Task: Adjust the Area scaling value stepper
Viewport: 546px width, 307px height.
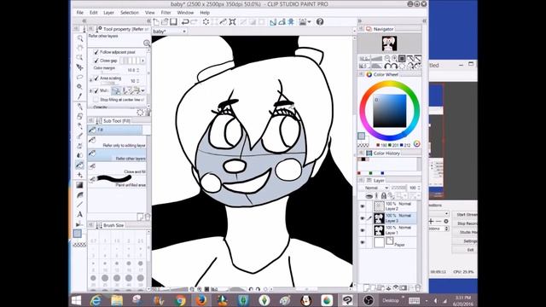Action: (138, 81)
